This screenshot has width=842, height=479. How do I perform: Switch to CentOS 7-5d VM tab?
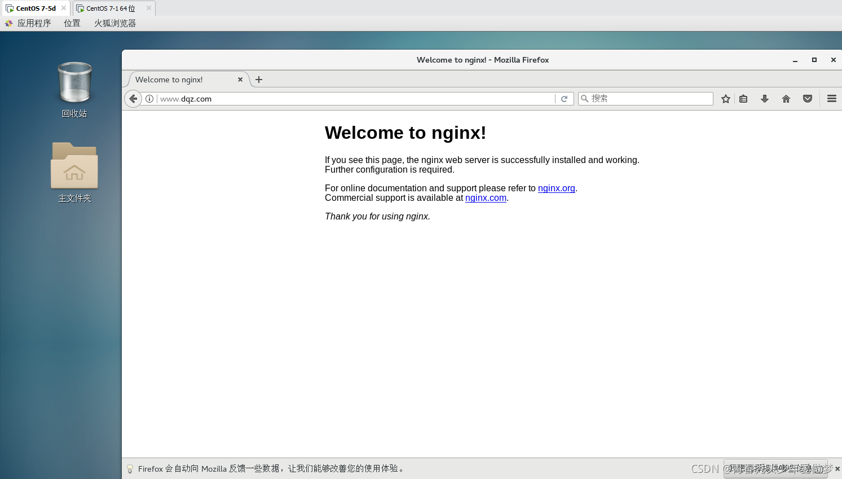coord(36,8)
